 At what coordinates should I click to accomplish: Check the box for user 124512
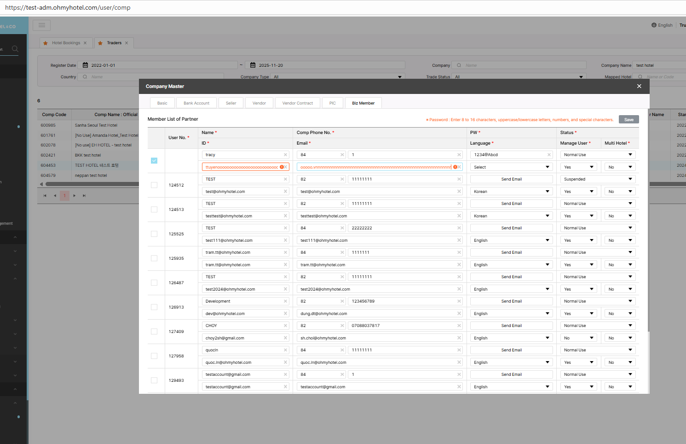click(154, 185)
